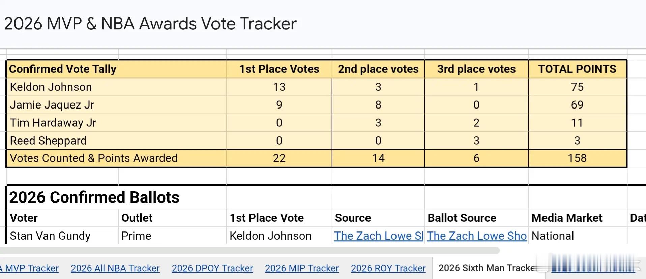Select the Reed Sheppard 3rd place votes cell

[476, 141]
